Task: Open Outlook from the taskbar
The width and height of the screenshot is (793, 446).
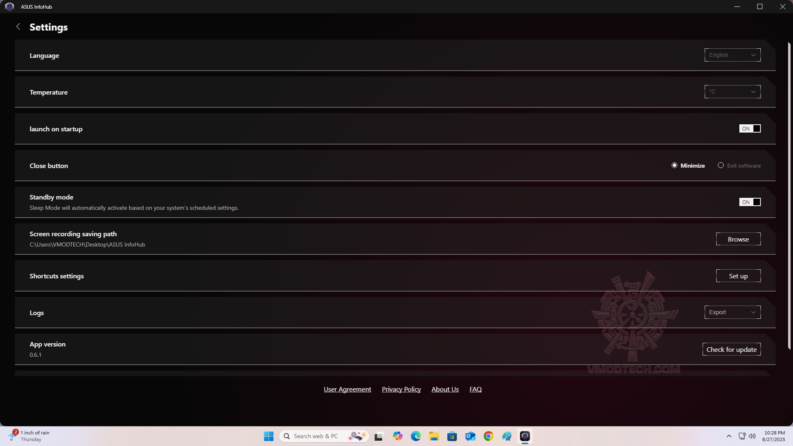Action: coord(470,436)
